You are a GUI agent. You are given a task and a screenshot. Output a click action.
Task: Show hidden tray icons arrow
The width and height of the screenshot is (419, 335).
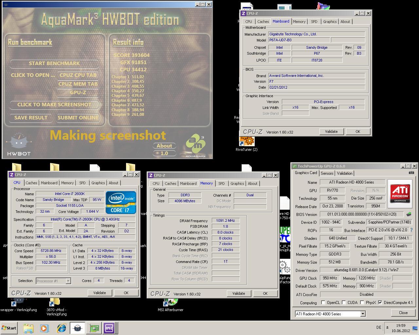coord(388,327)
